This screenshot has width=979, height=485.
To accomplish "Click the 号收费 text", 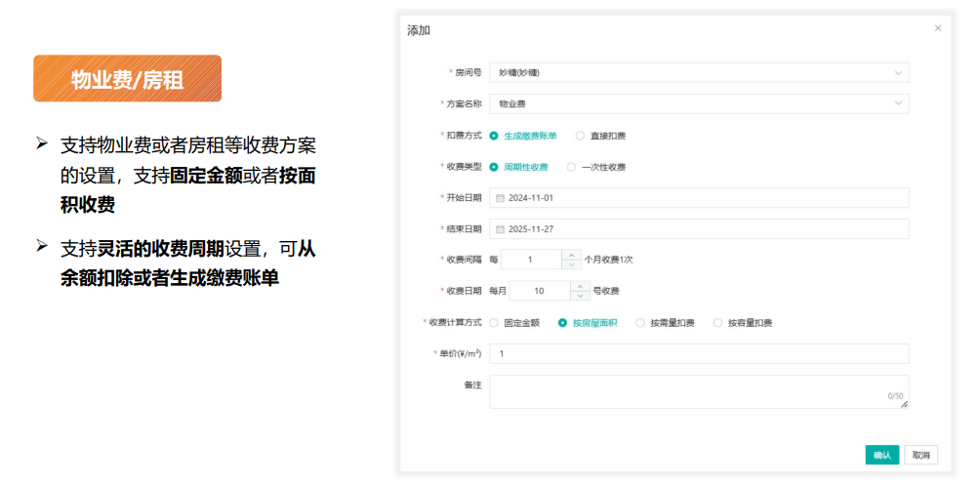I will coord(605,291).
